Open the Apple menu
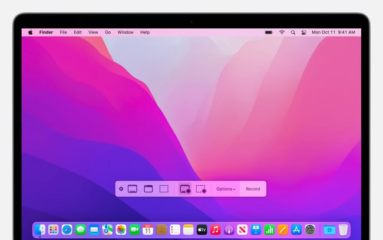The height and width of the screenshot is (240, 383). click(30, 32)
